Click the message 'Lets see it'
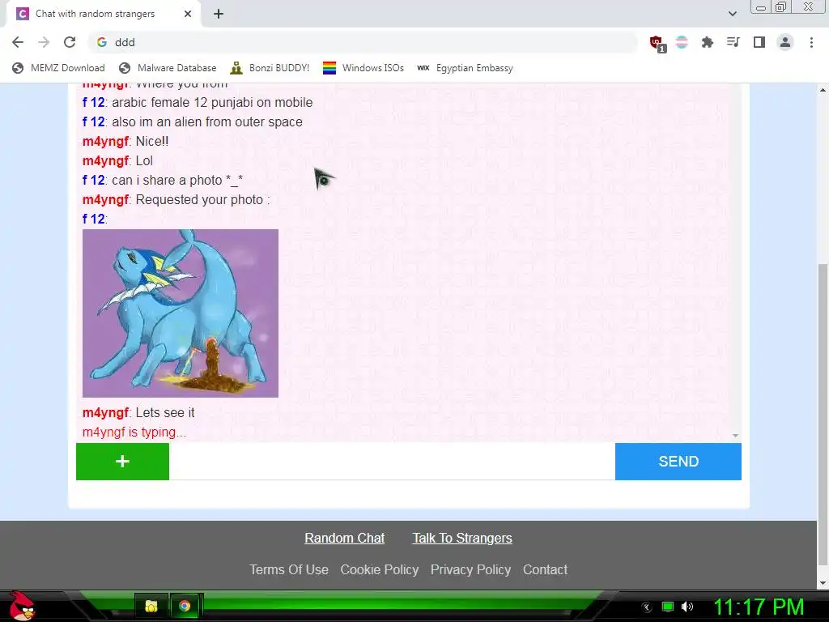 pos(165,412)
